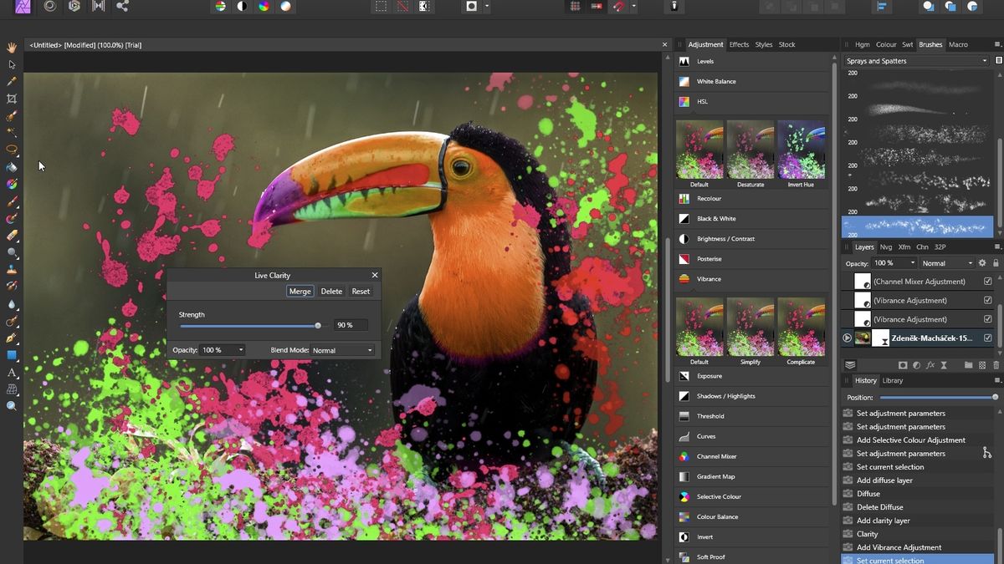This screenshot has height=564, width=1004.
Task: Click Delete in Live Clarity dialog
Action: [331, 292]
